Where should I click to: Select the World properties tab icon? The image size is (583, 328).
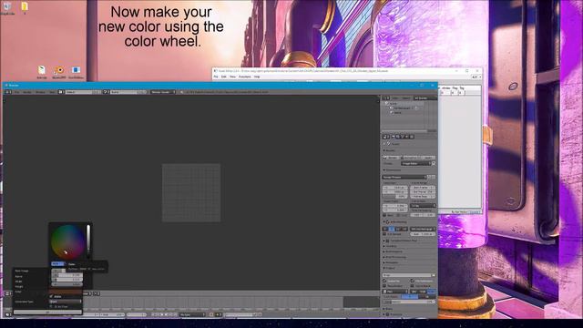point(406,137)
